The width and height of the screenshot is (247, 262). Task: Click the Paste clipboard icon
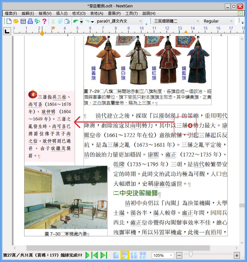point(67,21)
